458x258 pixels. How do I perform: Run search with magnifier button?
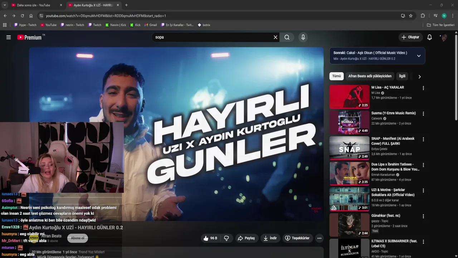[287, 37]
